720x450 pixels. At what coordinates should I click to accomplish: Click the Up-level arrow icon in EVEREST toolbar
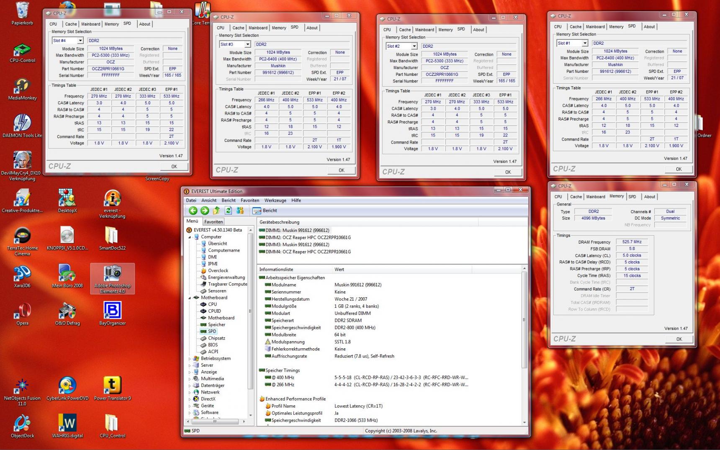point(216,211)
